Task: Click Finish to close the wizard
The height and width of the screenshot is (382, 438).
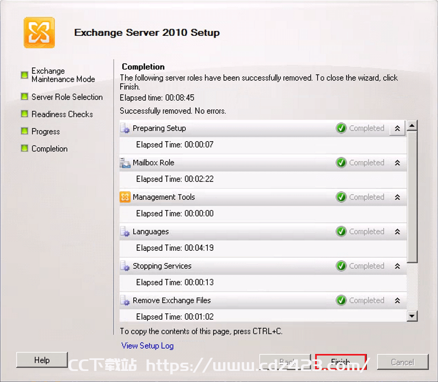Action: click(x=341, y=362)
